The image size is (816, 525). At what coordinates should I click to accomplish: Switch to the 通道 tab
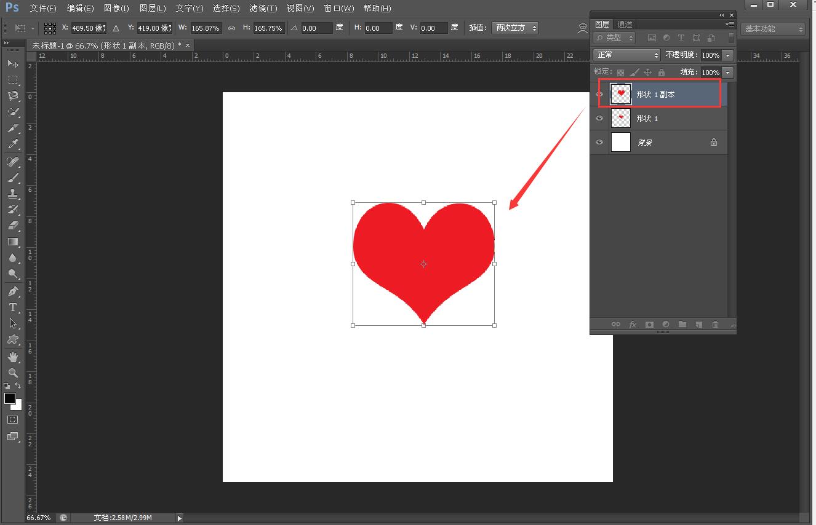tap(625, 24)
